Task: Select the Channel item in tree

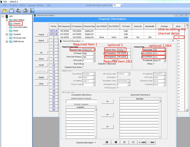Action: [x=17, y=24]
